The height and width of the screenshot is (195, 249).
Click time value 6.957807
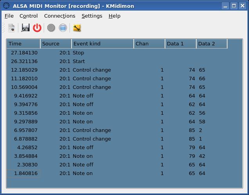click(26, 130)
